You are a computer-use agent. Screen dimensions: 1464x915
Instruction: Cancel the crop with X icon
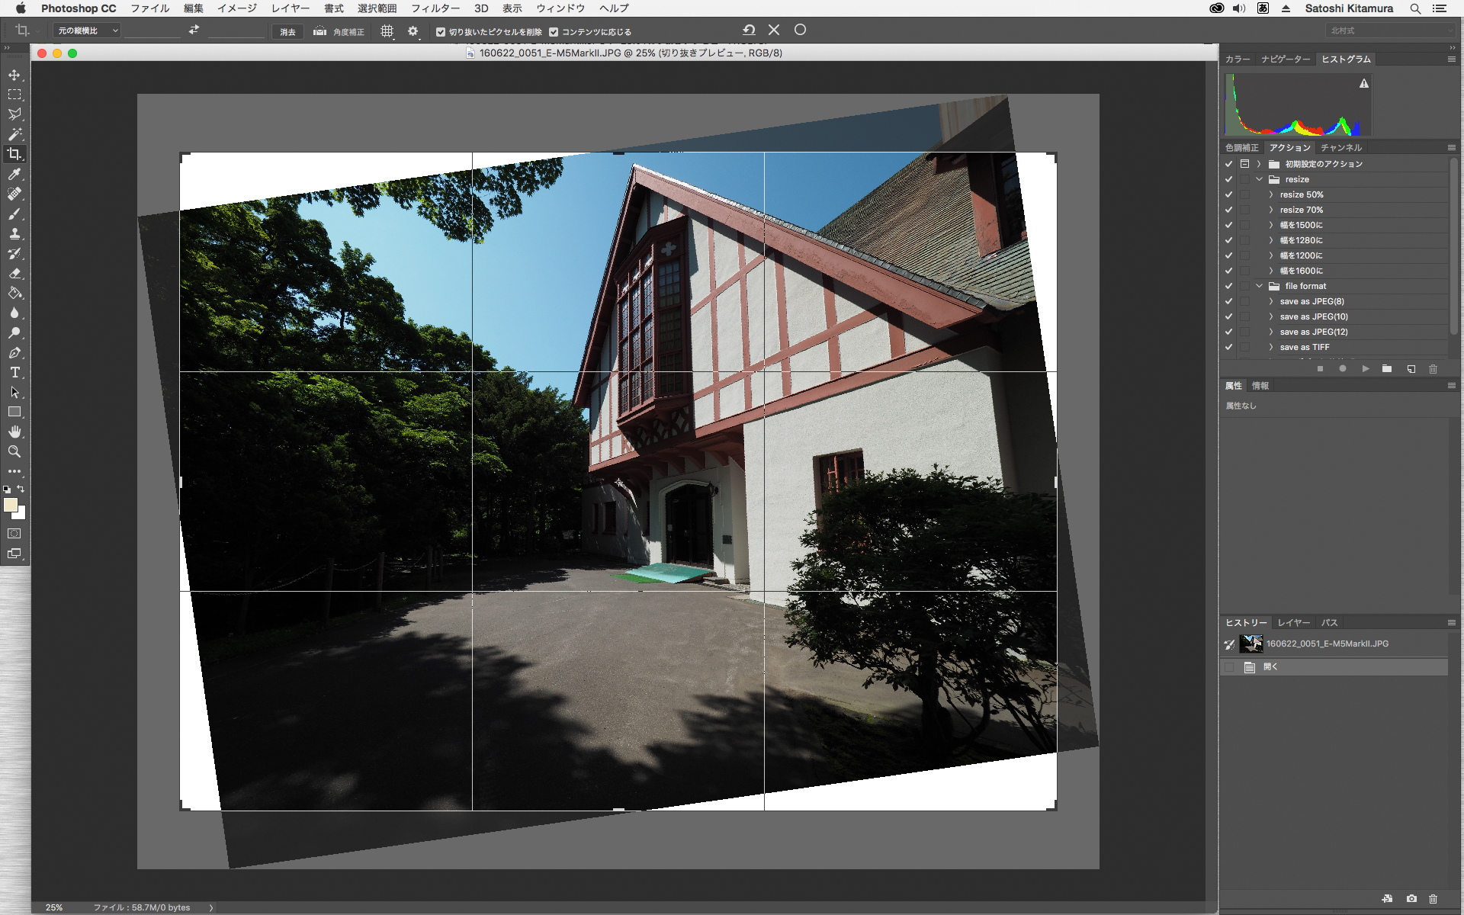tap(774, 30)
